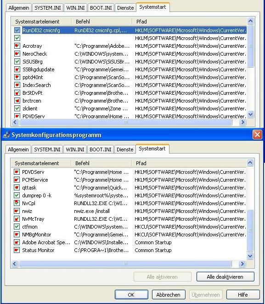265x304 pixels.
Task: Select the IndexSearch row name
Action: (37, 85)
